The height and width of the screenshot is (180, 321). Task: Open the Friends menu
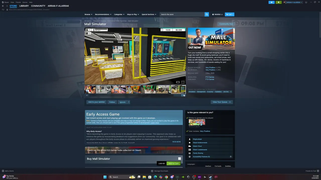[18, 2]
